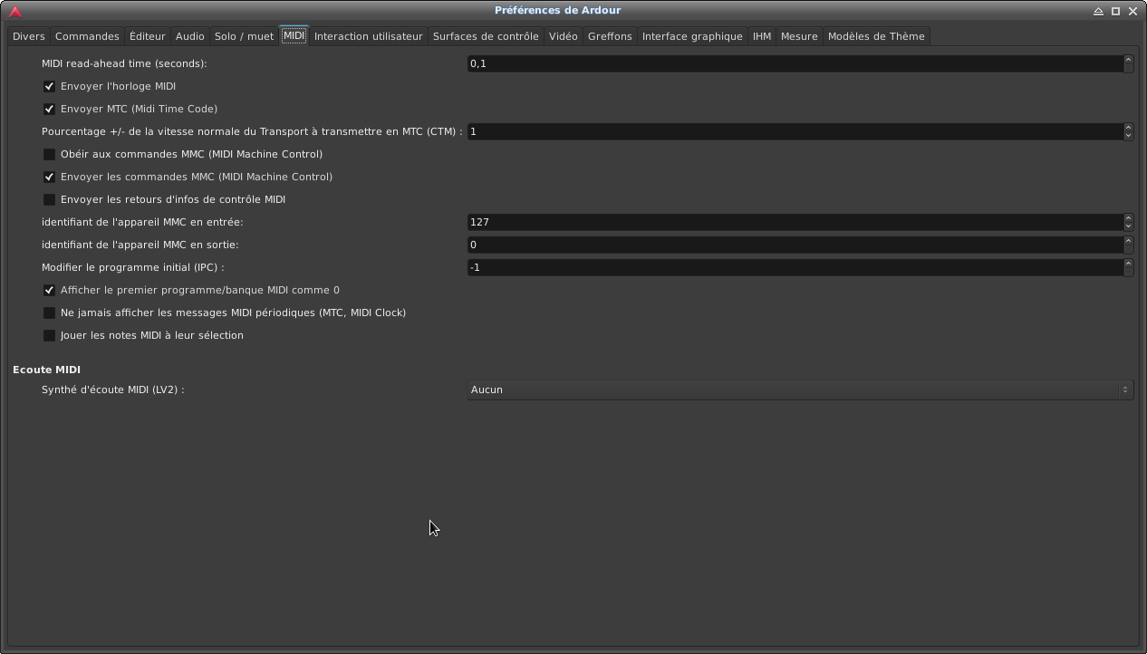The image size is (1147, 654).
Task: Open the Greffons tab
Action: pos(610,36)
